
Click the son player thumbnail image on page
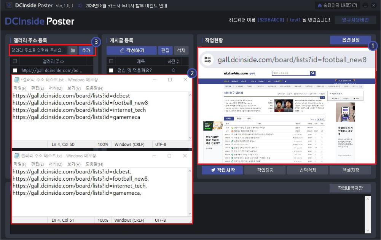[284, 105]
